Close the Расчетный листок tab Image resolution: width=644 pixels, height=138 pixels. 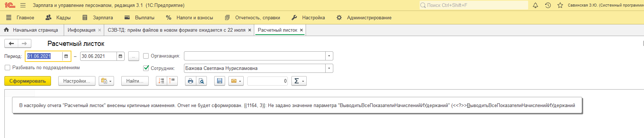(x=301, y=30)
